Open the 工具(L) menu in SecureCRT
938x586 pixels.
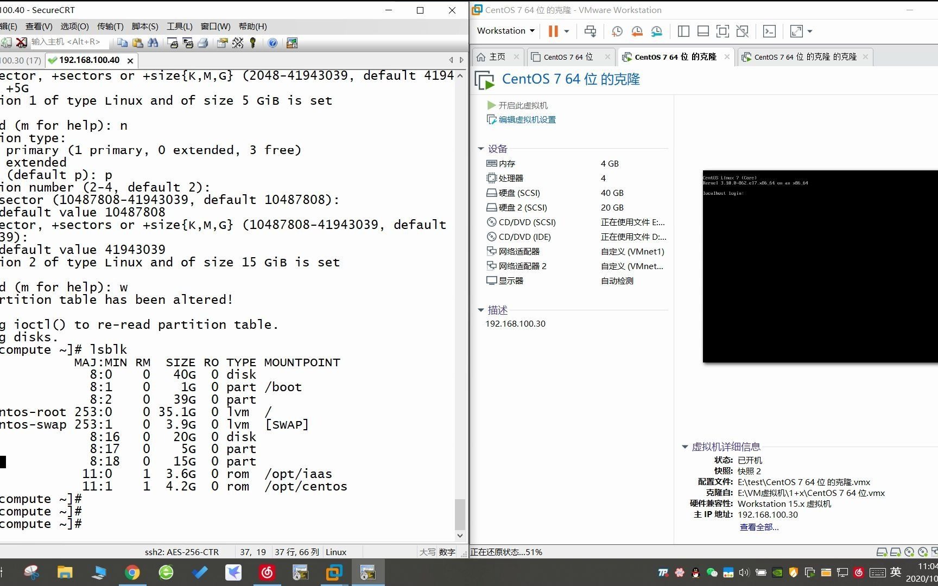point(180,26)
